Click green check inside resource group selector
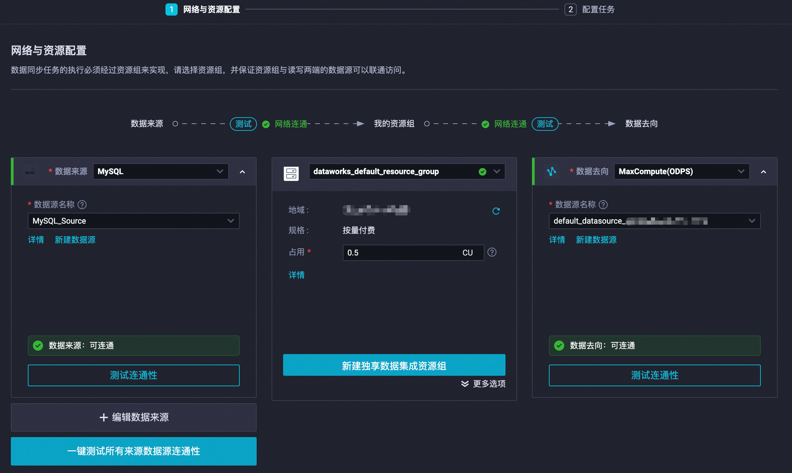This screenshot has height=473, width=792. (482, 172)
